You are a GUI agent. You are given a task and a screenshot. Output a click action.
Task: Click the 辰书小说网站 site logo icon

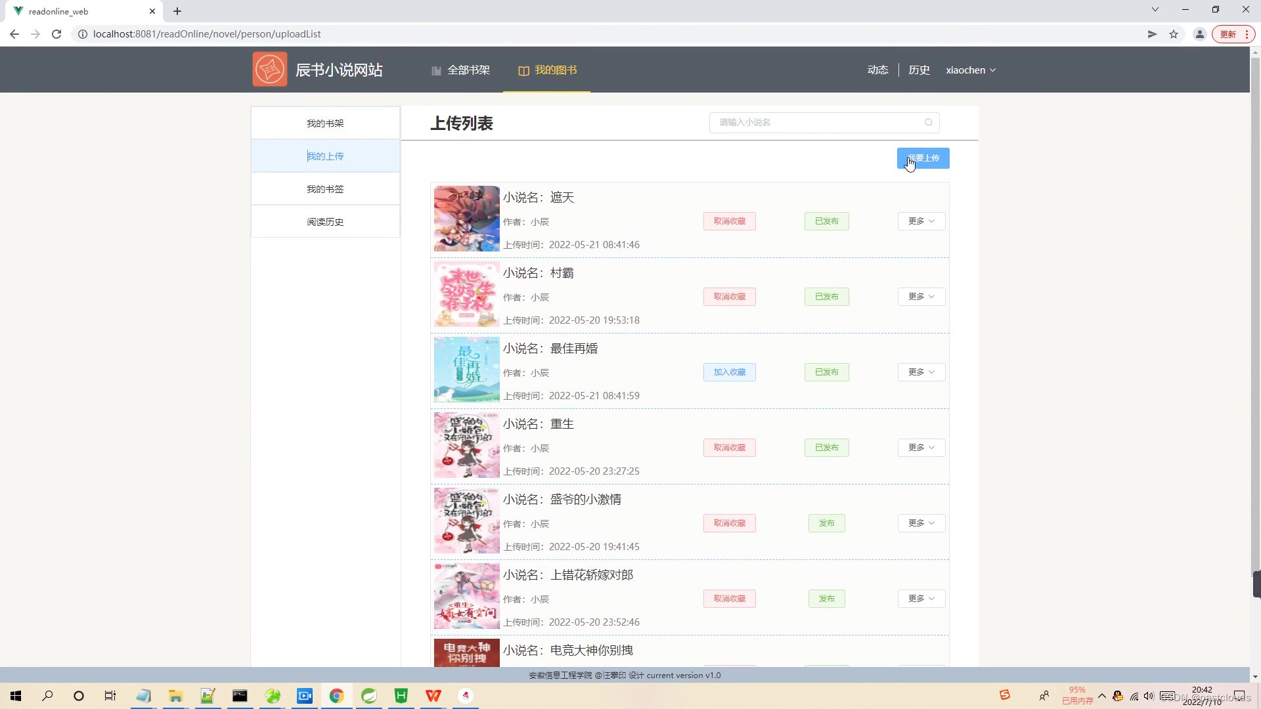269,68
